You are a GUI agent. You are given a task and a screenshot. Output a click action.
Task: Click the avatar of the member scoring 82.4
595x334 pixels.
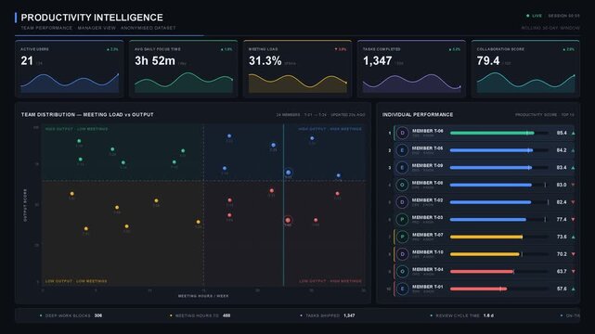click(x=402, y=202)
